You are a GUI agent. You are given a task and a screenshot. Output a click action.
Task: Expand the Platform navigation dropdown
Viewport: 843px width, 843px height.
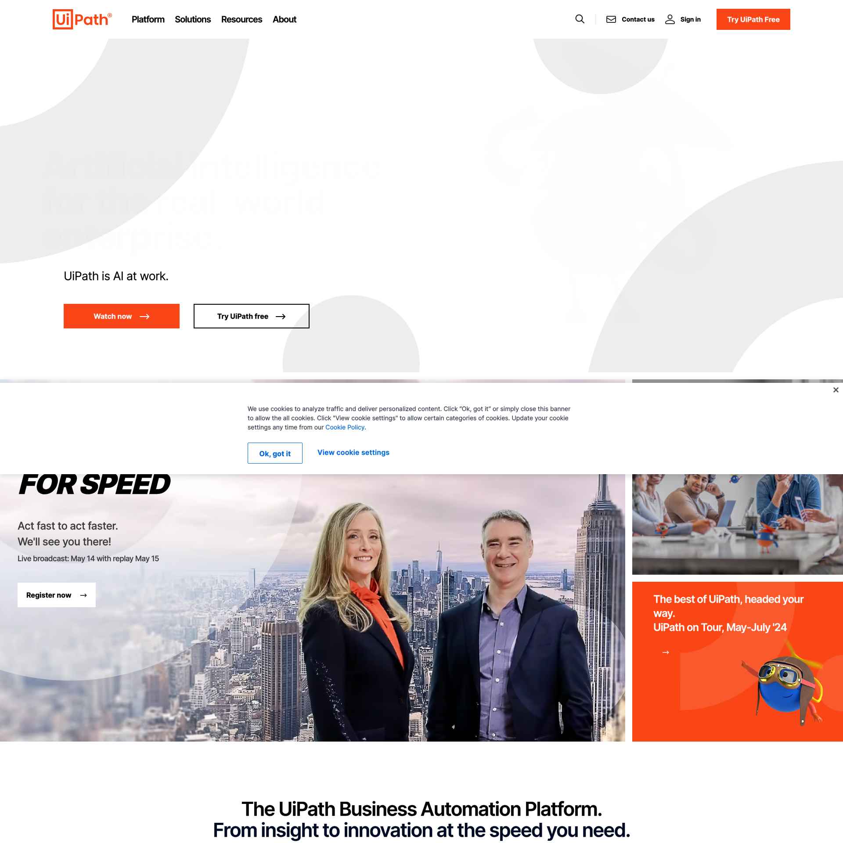(x=148, y=19)
